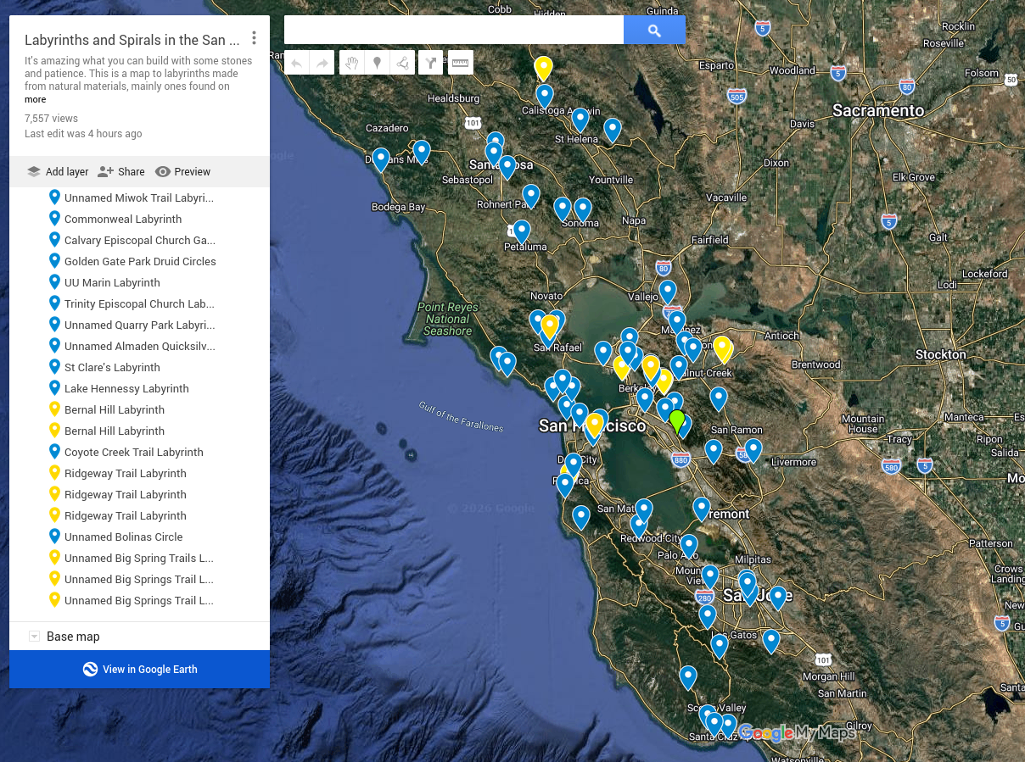
Task: Click the blue pin icon beside Commonweal Labyrinth
Action: tap(55, 218)
